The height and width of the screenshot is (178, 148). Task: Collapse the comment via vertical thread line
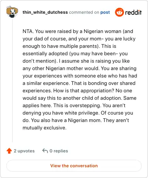(12, 80)
